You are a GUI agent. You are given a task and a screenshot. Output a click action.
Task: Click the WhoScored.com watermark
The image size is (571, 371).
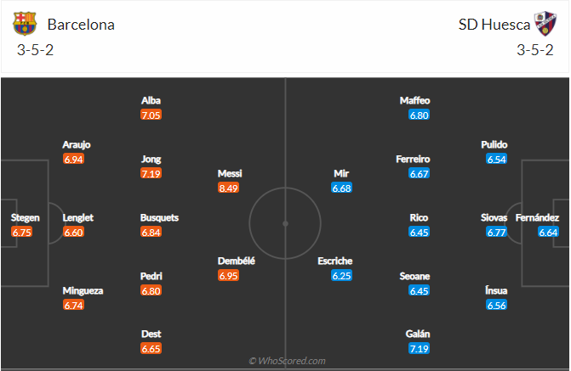[x=287, y=361]
